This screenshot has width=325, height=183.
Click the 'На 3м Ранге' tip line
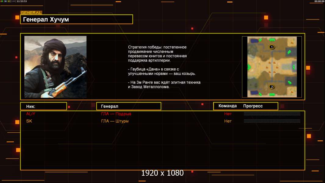pos(164,84)
